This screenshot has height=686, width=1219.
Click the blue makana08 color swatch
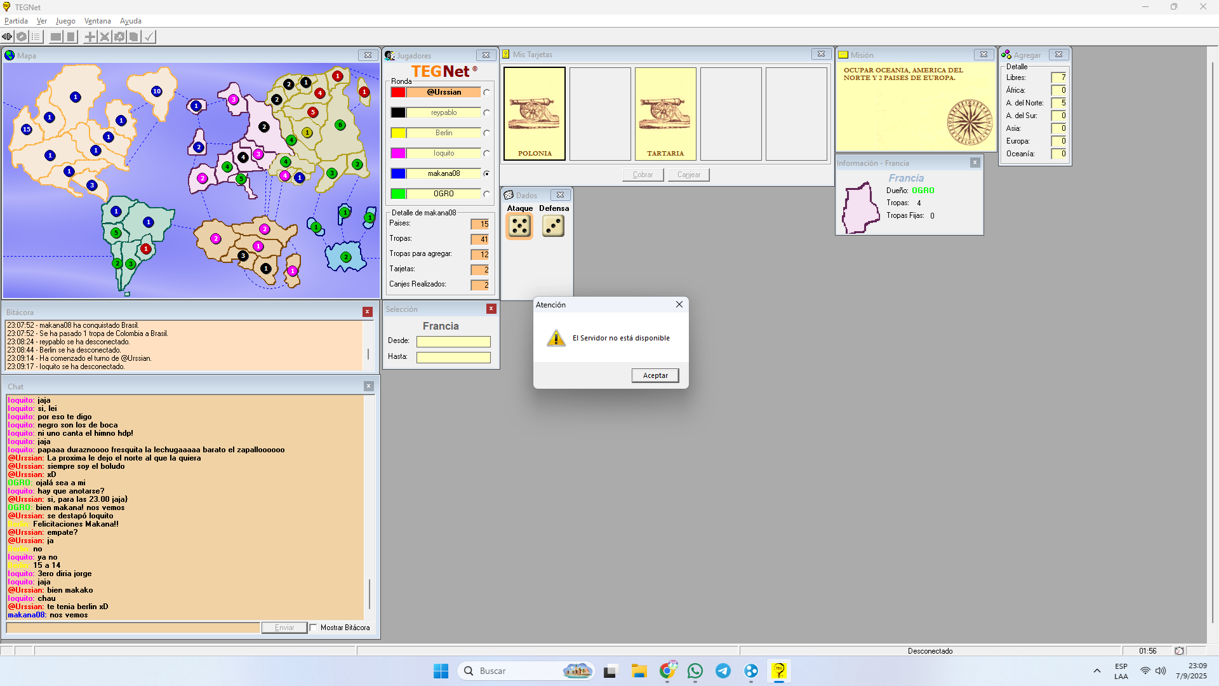pos(398,173)
